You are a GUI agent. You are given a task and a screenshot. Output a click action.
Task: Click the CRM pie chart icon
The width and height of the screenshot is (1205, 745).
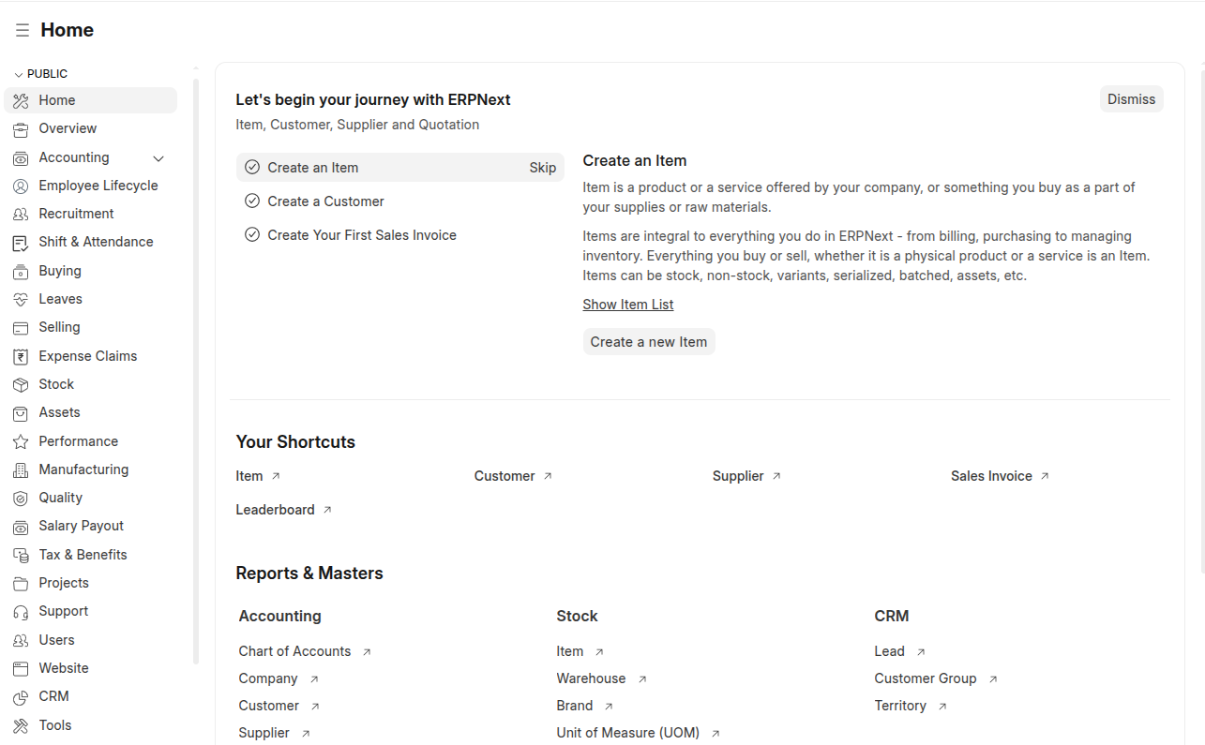pos(21,696)
